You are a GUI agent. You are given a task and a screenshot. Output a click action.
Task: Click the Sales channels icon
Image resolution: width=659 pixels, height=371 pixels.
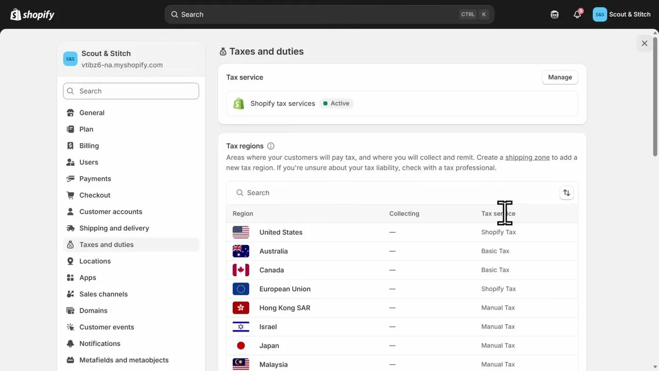pos(70,294)
